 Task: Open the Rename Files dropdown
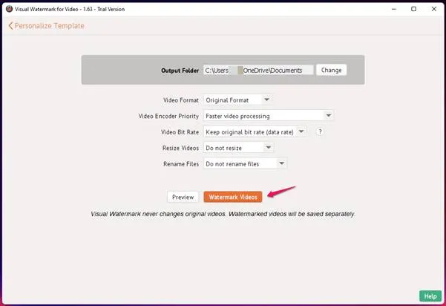tap(245, 163)
